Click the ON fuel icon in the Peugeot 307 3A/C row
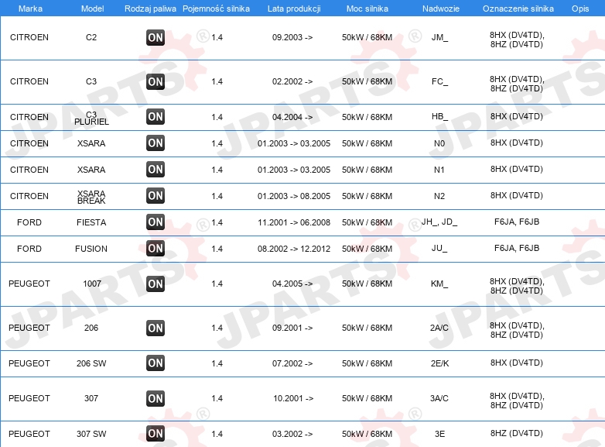This screenshot has width=605, height=447. 156,398
